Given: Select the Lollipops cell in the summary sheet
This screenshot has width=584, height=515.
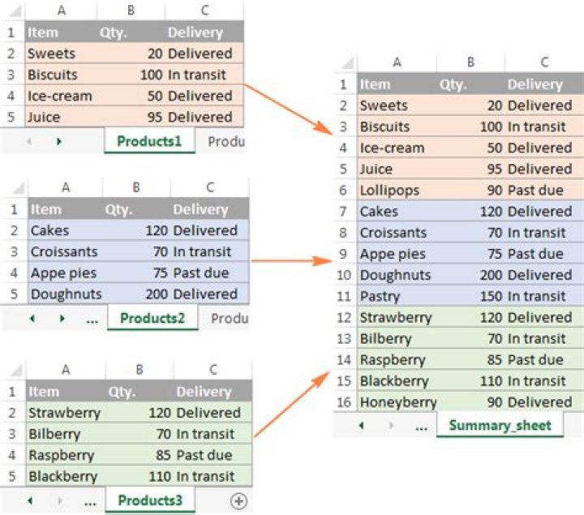Looking at the screenshot, I should [389, 191].
